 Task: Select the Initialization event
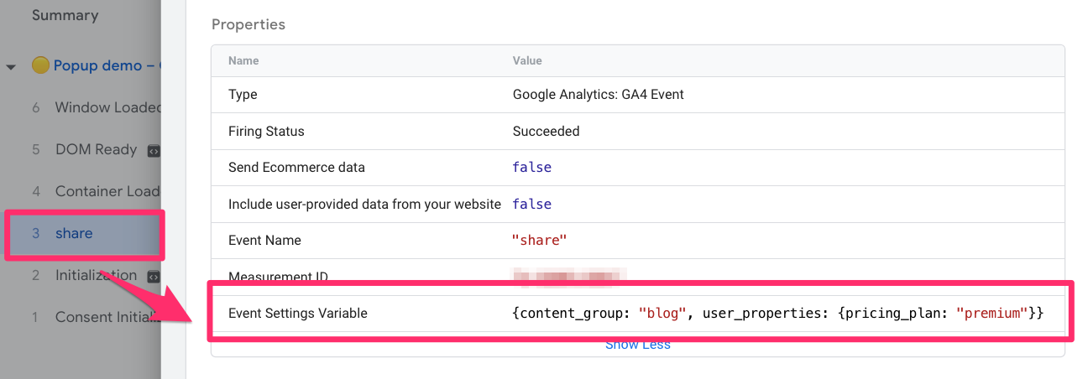[95, 275]
